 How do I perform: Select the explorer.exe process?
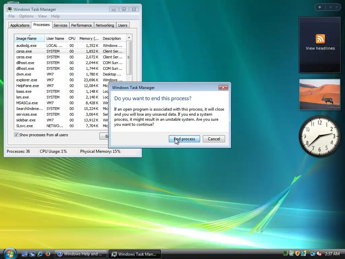click(x=70, y=80)
